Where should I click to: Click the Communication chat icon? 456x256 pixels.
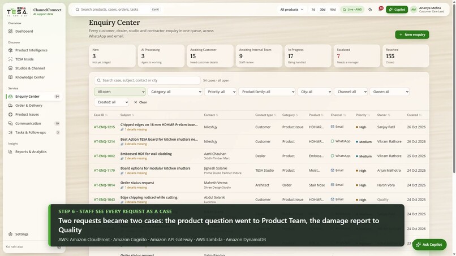coord(11,123)
